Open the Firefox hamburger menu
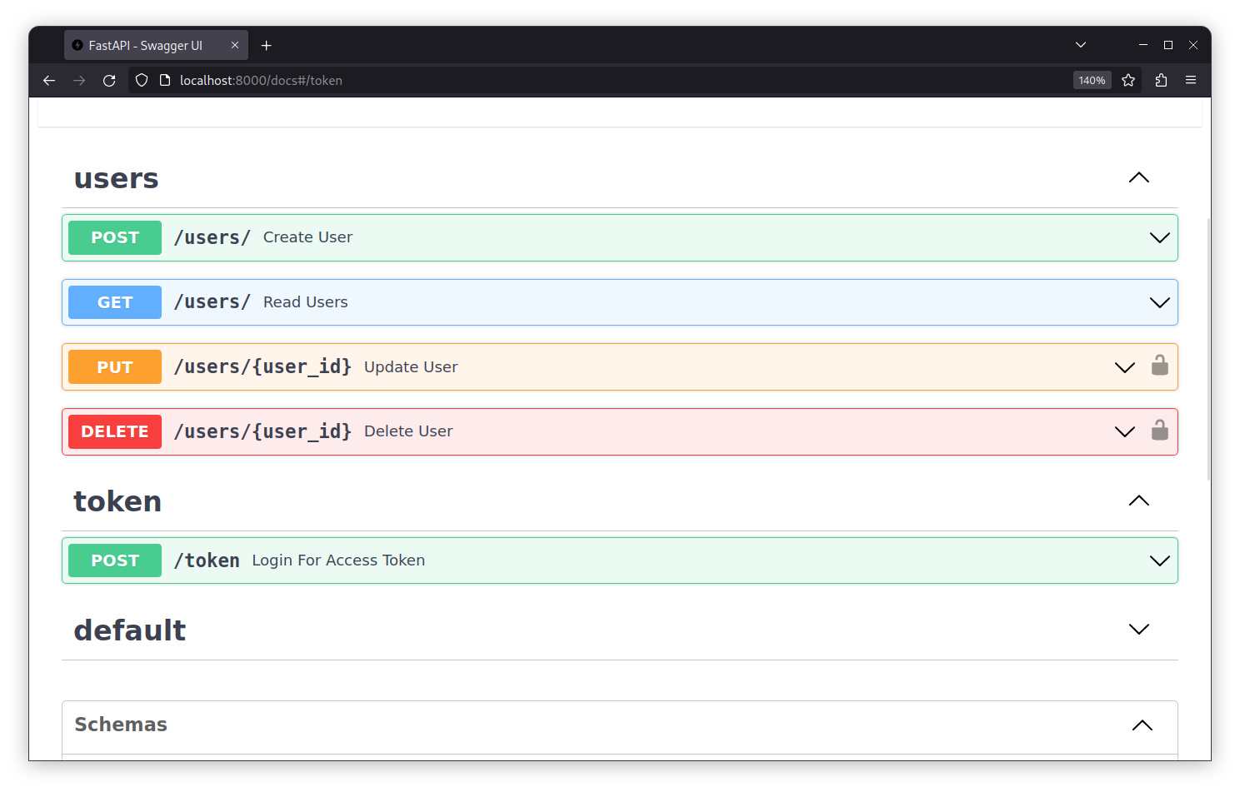Screen dimensions: 1240x792 point(1191,81)
